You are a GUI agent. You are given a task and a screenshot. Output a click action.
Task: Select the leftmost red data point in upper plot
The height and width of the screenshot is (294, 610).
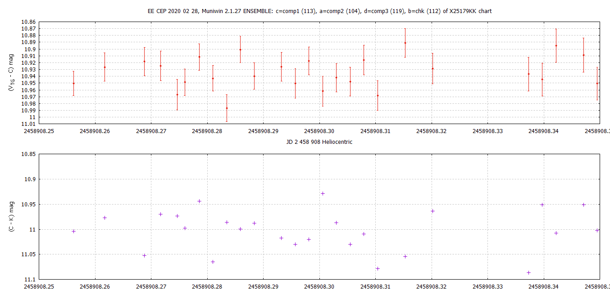[x=73, y=83]
